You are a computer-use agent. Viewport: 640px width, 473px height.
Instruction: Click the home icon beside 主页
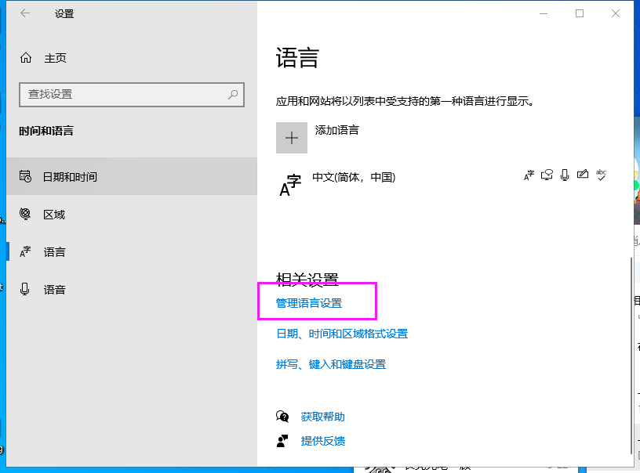pos(26,58)
